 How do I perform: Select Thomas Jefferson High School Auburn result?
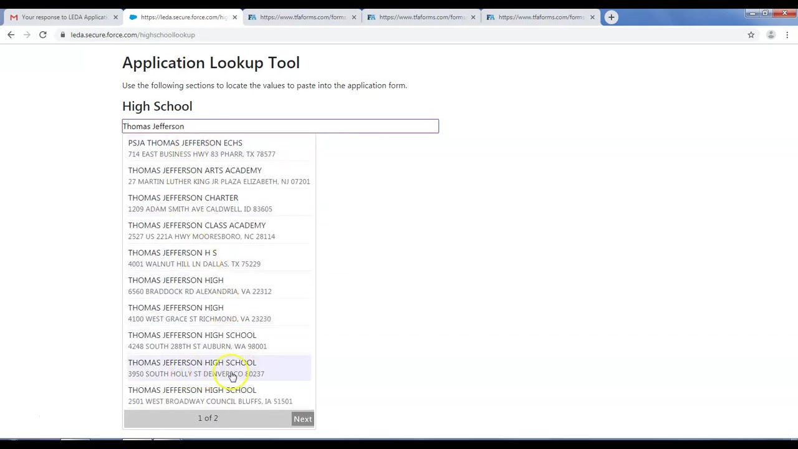pyautogui.click(x=219, y=340)
